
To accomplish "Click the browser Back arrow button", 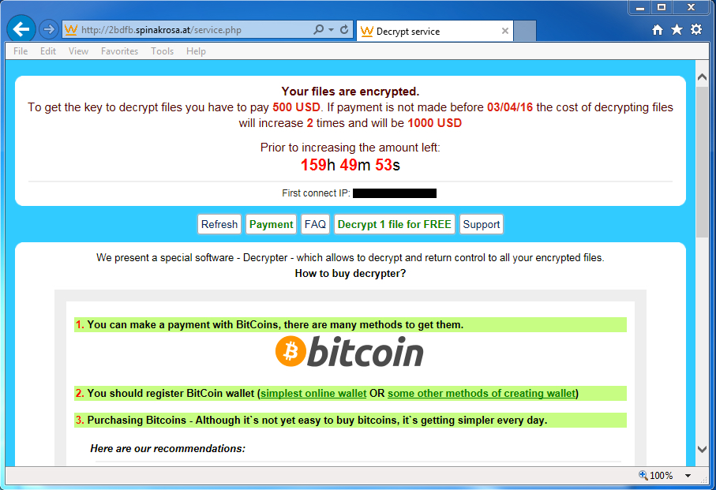I will pos(21,30).
